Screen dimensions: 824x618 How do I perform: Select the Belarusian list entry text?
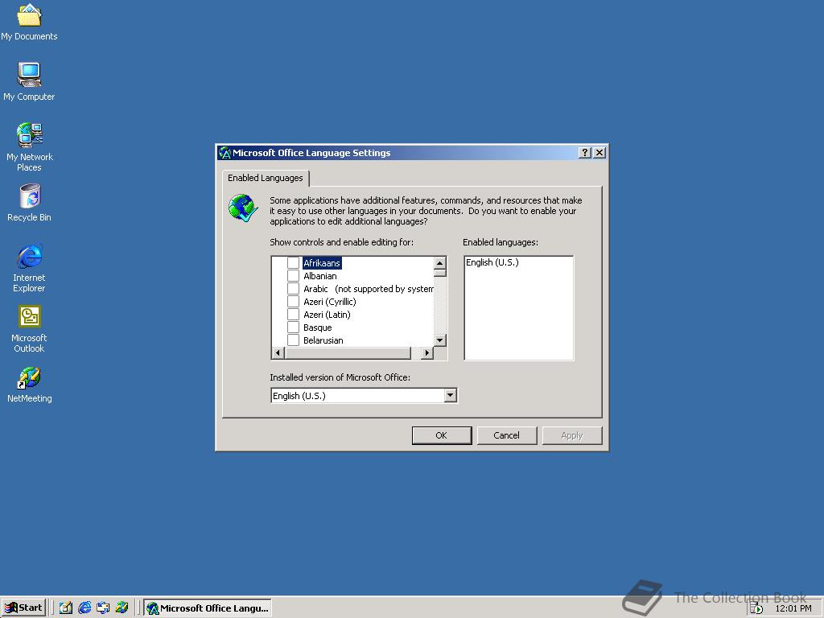[323, 340]
